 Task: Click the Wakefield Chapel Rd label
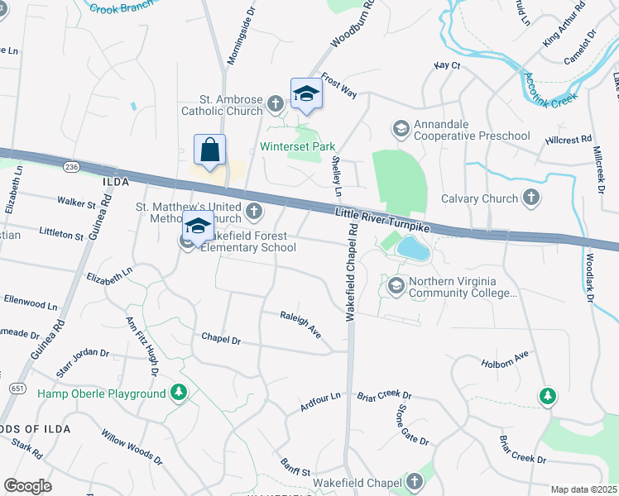pyautogui.click(x=352, y=273)
